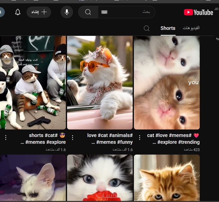Open Short of black-white cat with red flower
The width and height of the screenshot is (219, 202).
click(x=100, y=178)
